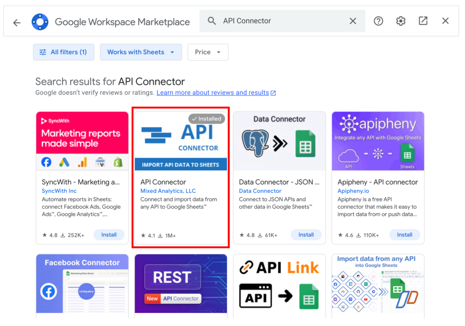Install the Apipheny add-on
Viewport: 465px width, 326px height.
tap(405, 235)
